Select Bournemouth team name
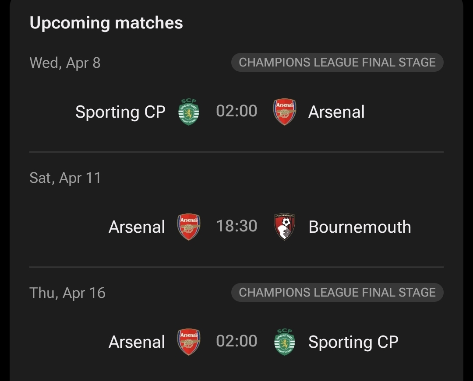The height and width of the screenshot is (381, 473). pyautogui.click(x=360, y=227)
